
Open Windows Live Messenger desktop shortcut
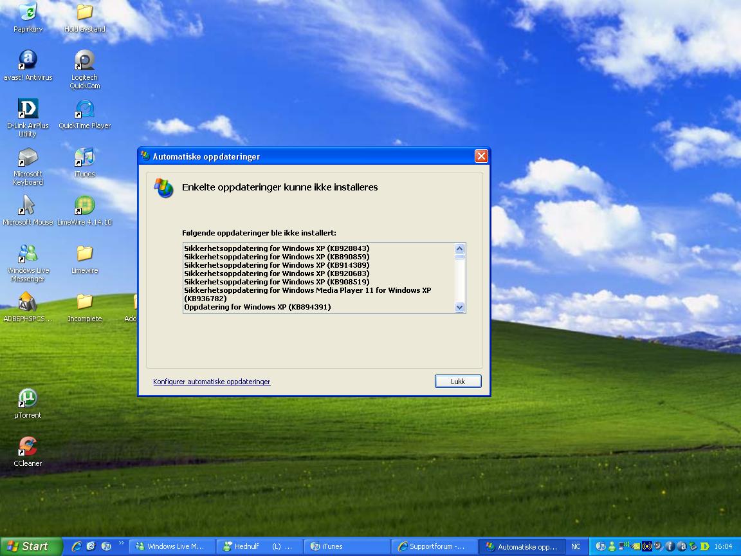point(28,263)
